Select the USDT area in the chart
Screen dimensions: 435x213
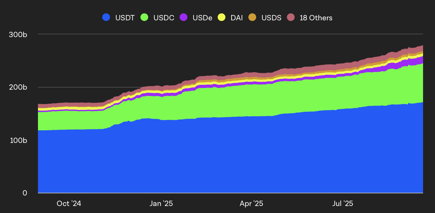[211, 158]
